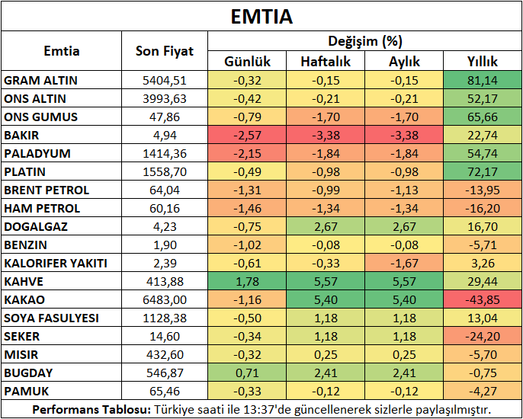Select the Haftalık column header
The width and height of the screenshot is (523, 419).
point(326,62)
